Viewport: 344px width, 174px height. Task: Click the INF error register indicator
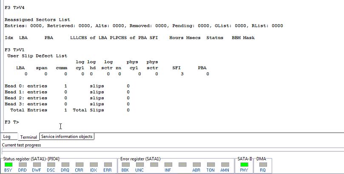pos(168,165)
